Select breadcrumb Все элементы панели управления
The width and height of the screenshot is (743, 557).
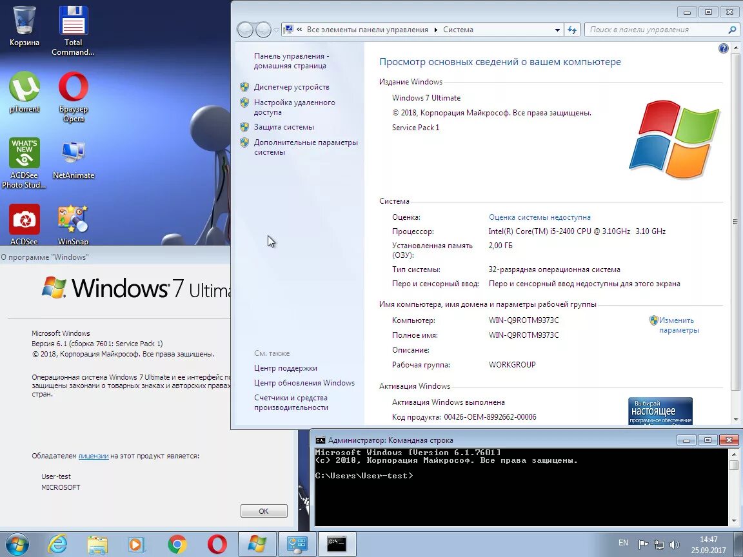coord(367,30)
